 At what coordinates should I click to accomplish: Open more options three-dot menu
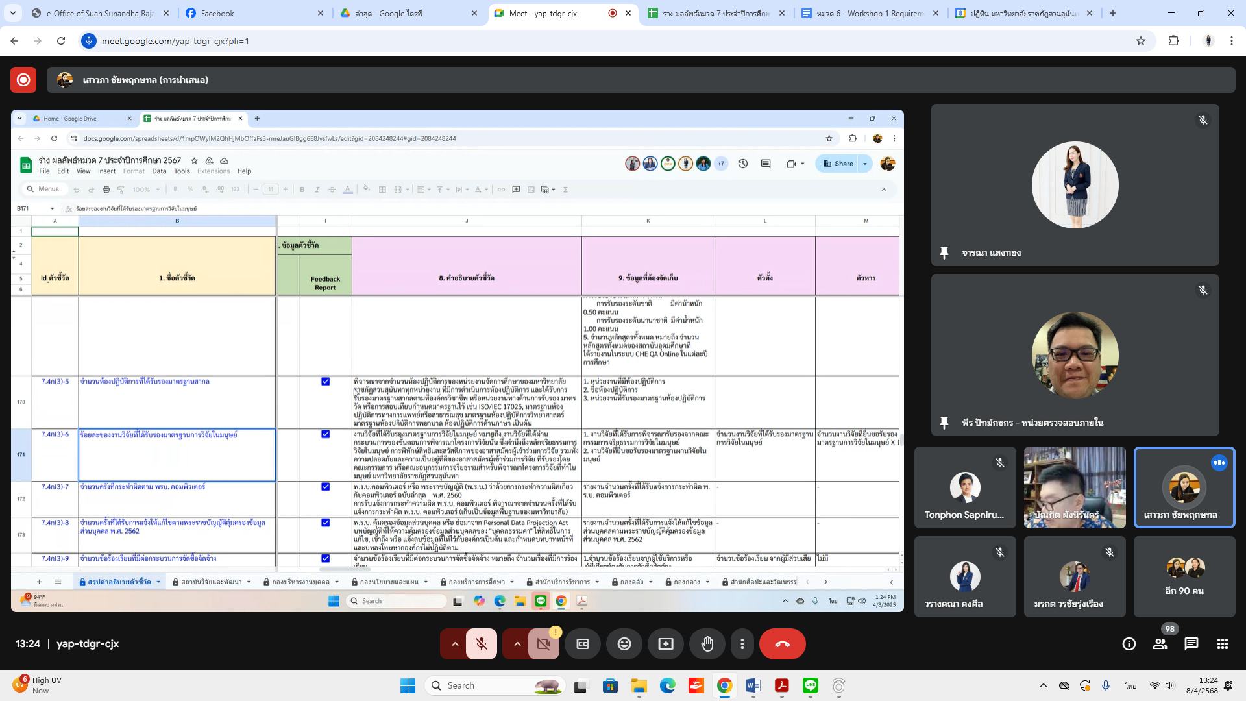click(742, 644)
